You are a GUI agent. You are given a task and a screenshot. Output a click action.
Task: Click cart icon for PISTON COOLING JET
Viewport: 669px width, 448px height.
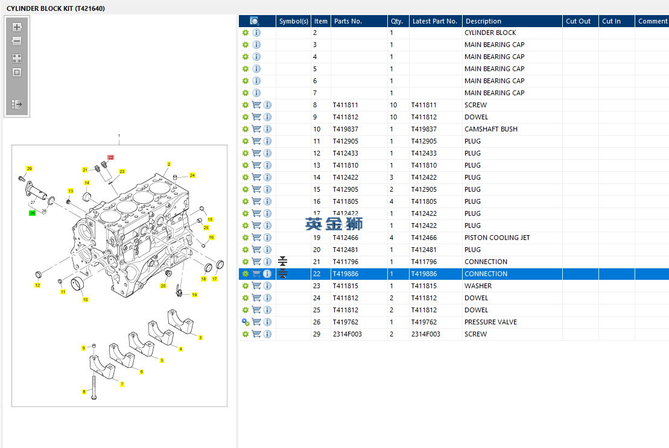(256, 238)
